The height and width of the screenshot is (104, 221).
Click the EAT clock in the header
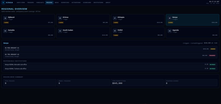pos(214,2)
